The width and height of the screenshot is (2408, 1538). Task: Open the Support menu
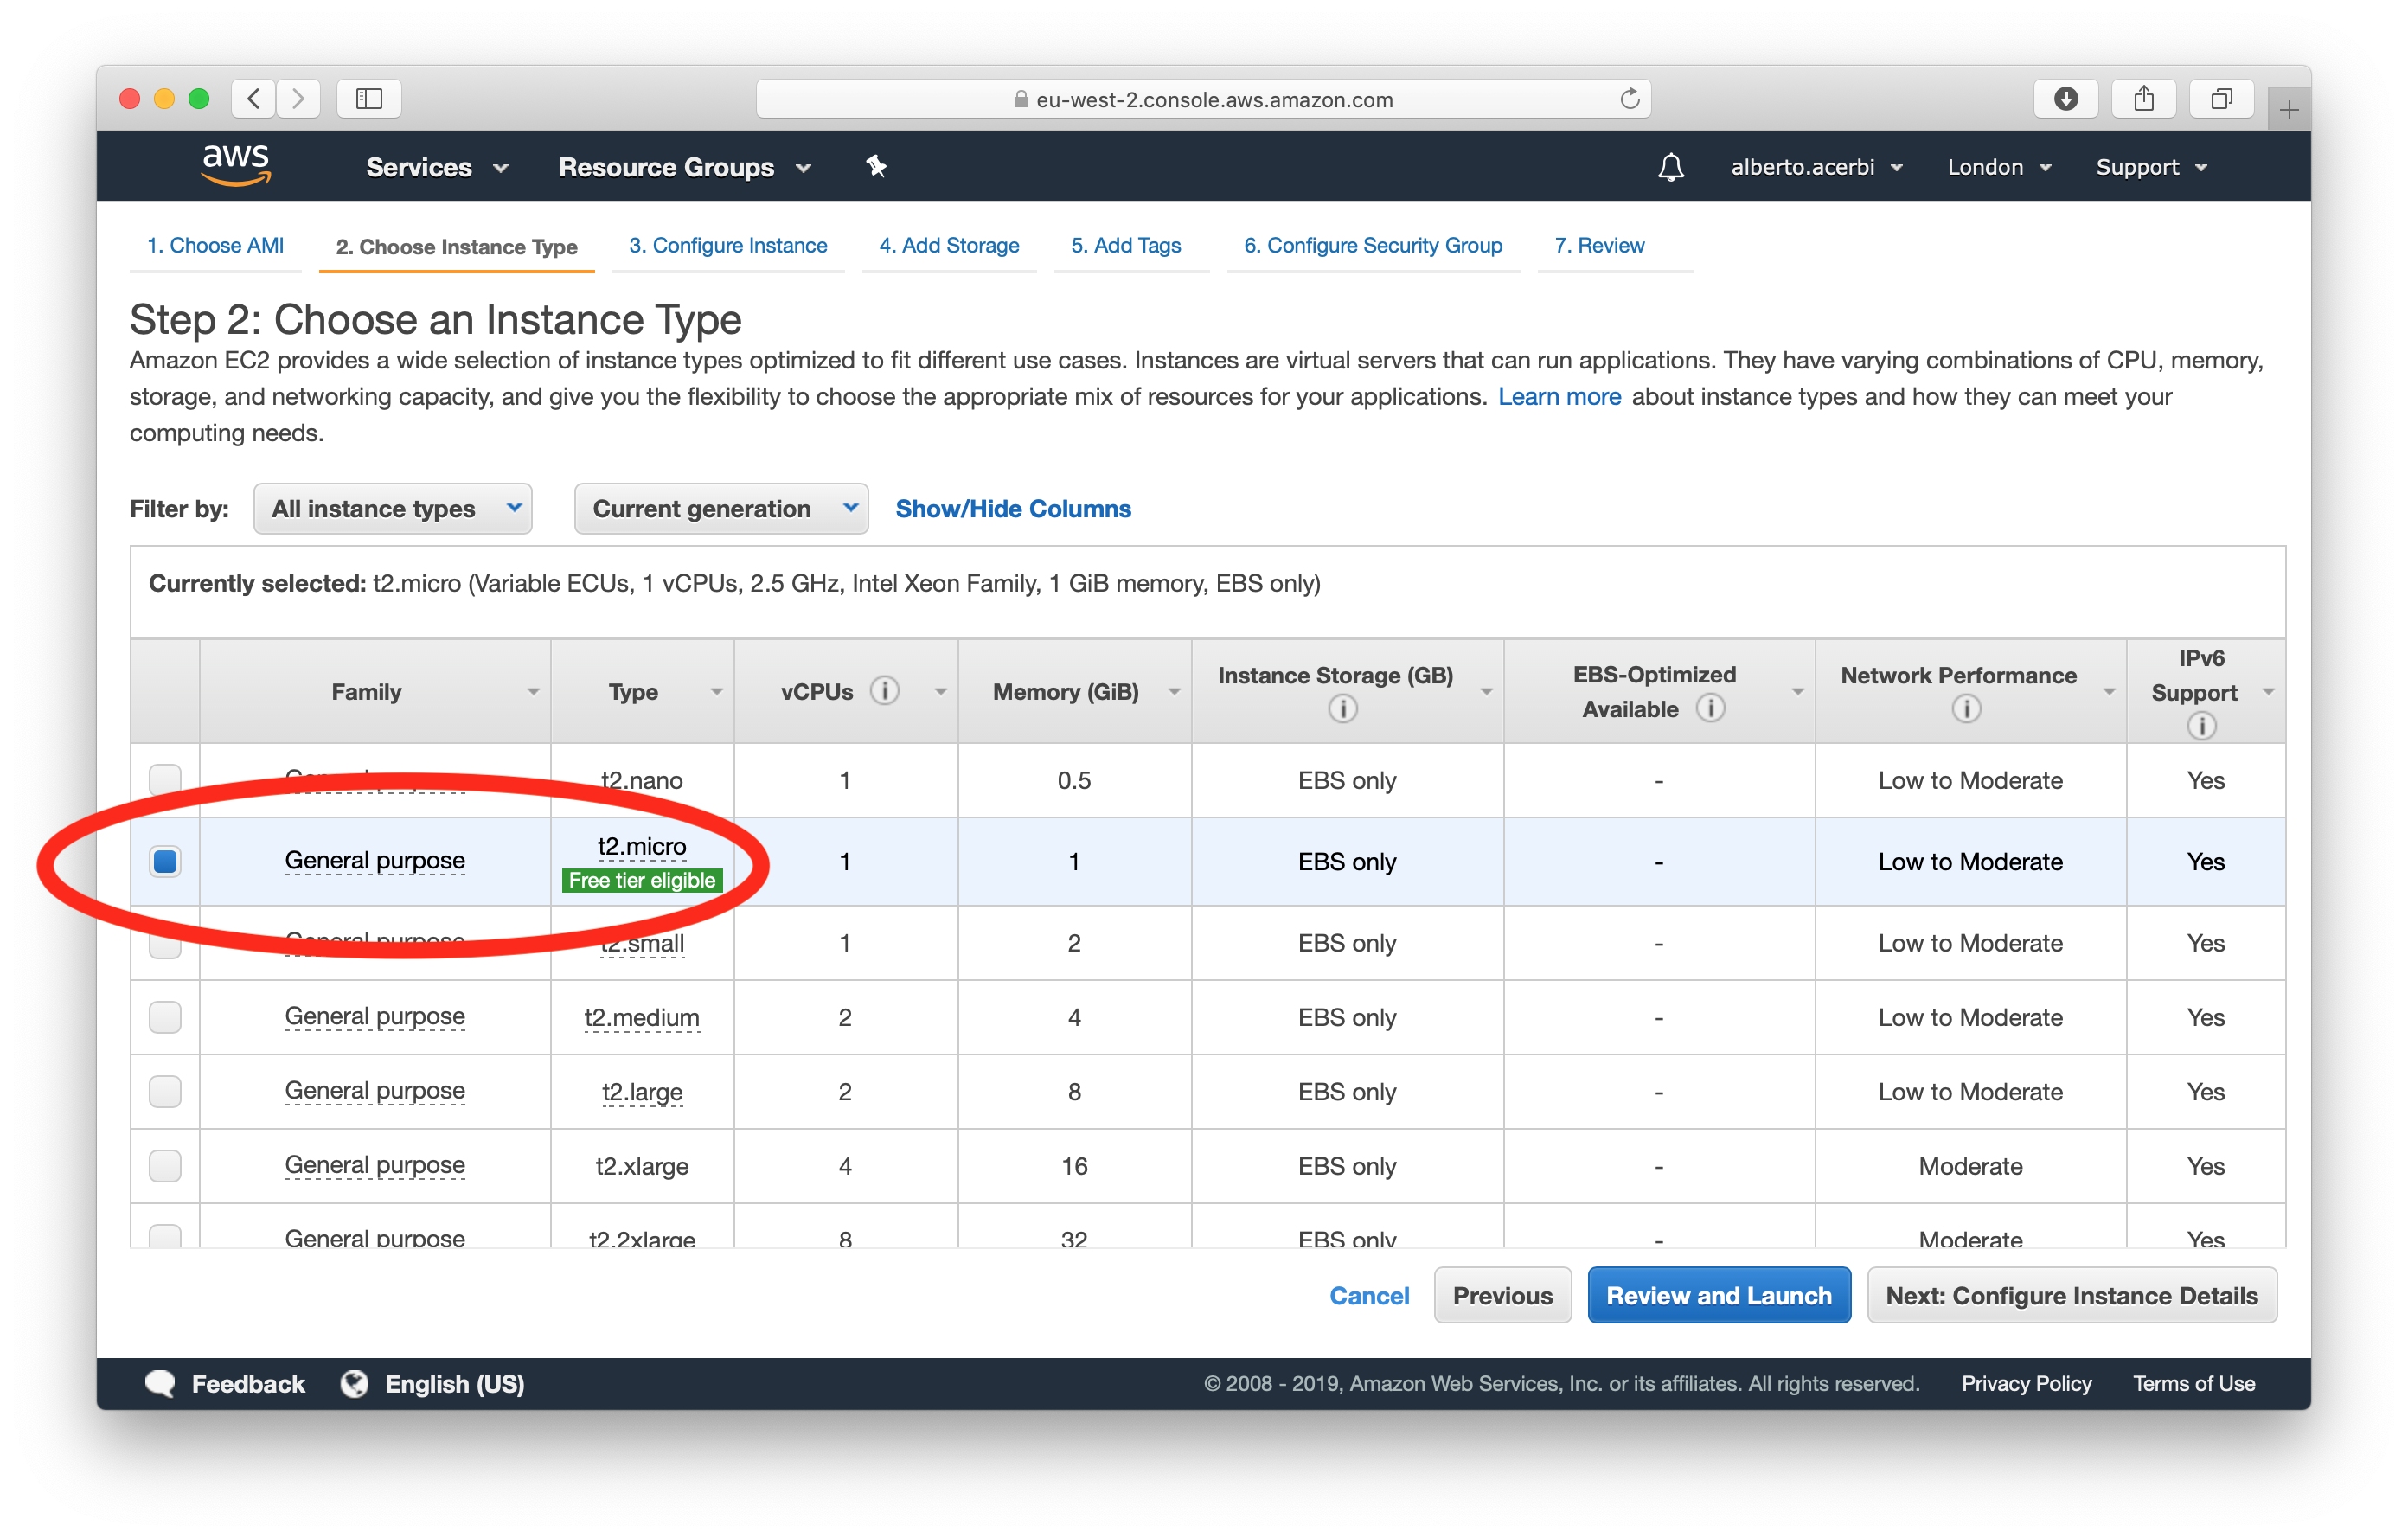click(2151, 167)
